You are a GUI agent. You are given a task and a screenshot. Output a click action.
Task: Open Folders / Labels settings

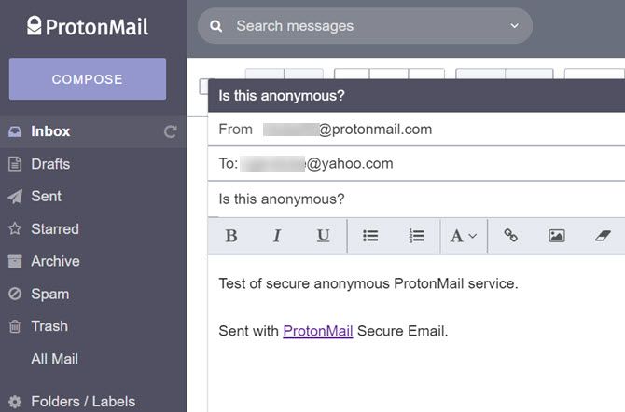[x=82, y=402]
